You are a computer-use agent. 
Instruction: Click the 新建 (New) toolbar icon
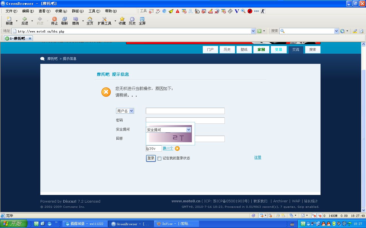9,21
